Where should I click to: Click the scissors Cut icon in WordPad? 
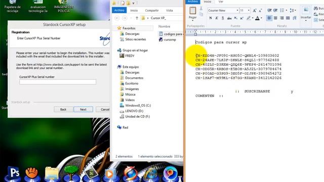click(201, 8)
